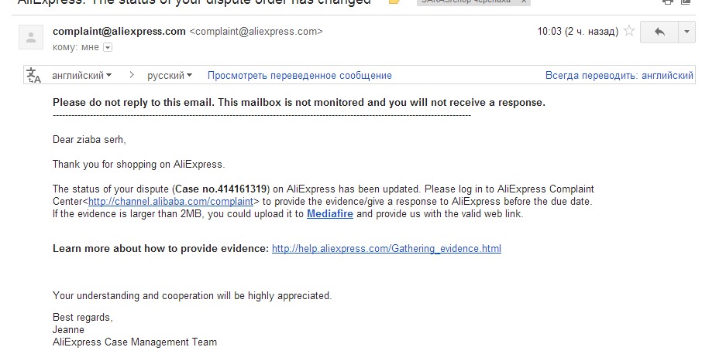
Task: Click the 'Best regards,' line
Action: pyautogui.click(x=83, y=318)
